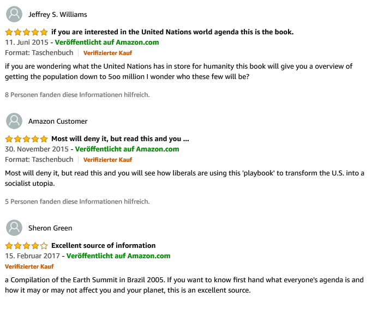372x310 pixels.
Task: Click Sheron Green's profile avatar
Action: (14, 228)
